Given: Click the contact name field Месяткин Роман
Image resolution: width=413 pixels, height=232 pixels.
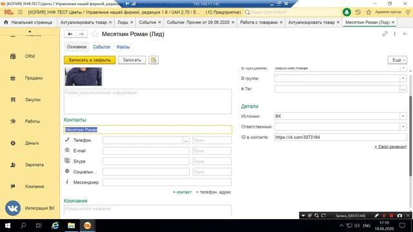Looking at the screenshot, I should tap(148, 130).
